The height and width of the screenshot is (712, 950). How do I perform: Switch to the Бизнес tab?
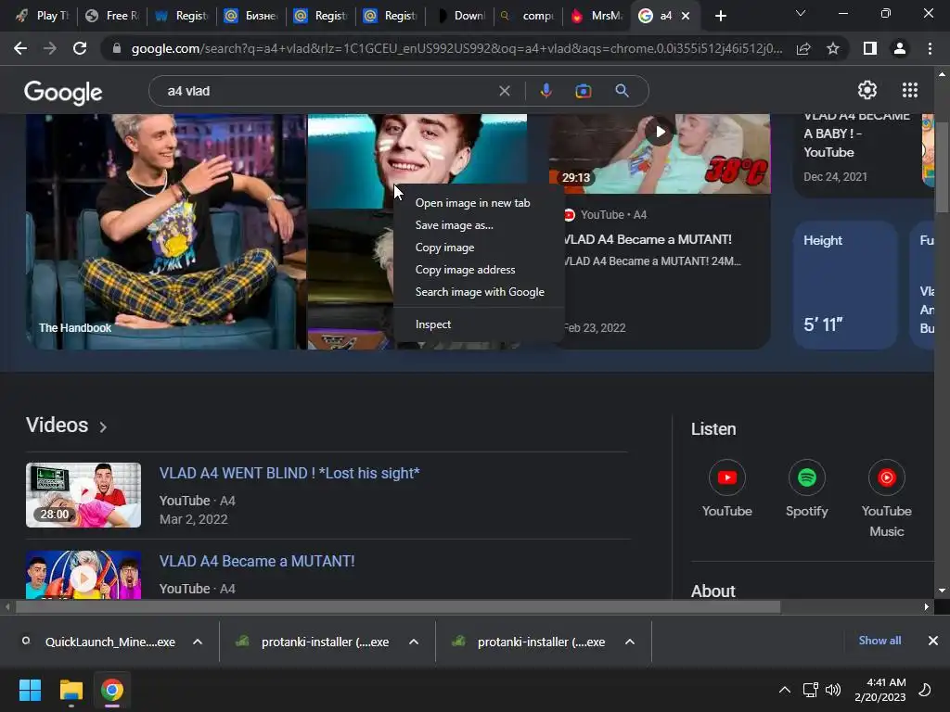252,16
